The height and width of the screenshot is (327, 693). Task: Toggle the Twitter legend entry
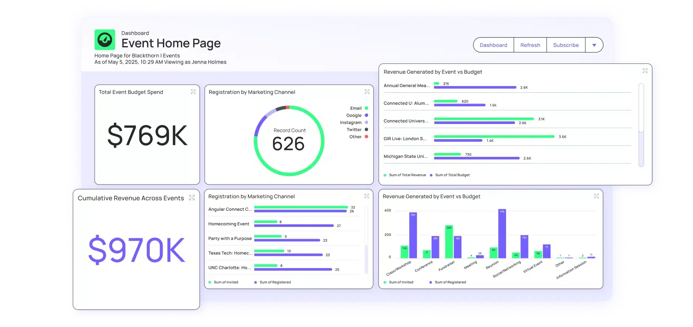[x=357, y=130]
